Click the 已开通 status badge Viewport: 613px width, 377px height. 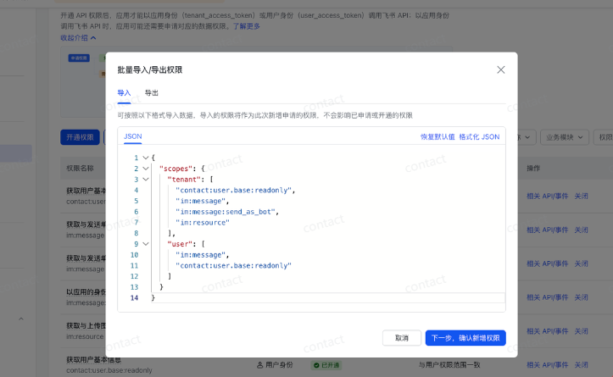326,365
